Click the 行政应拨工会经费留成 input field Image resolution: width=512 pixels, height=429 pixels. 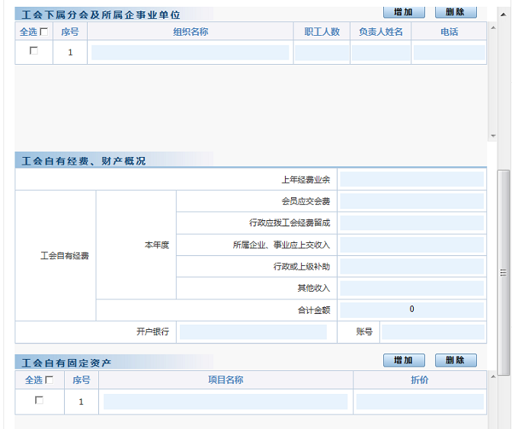click(x=411, y=223)
